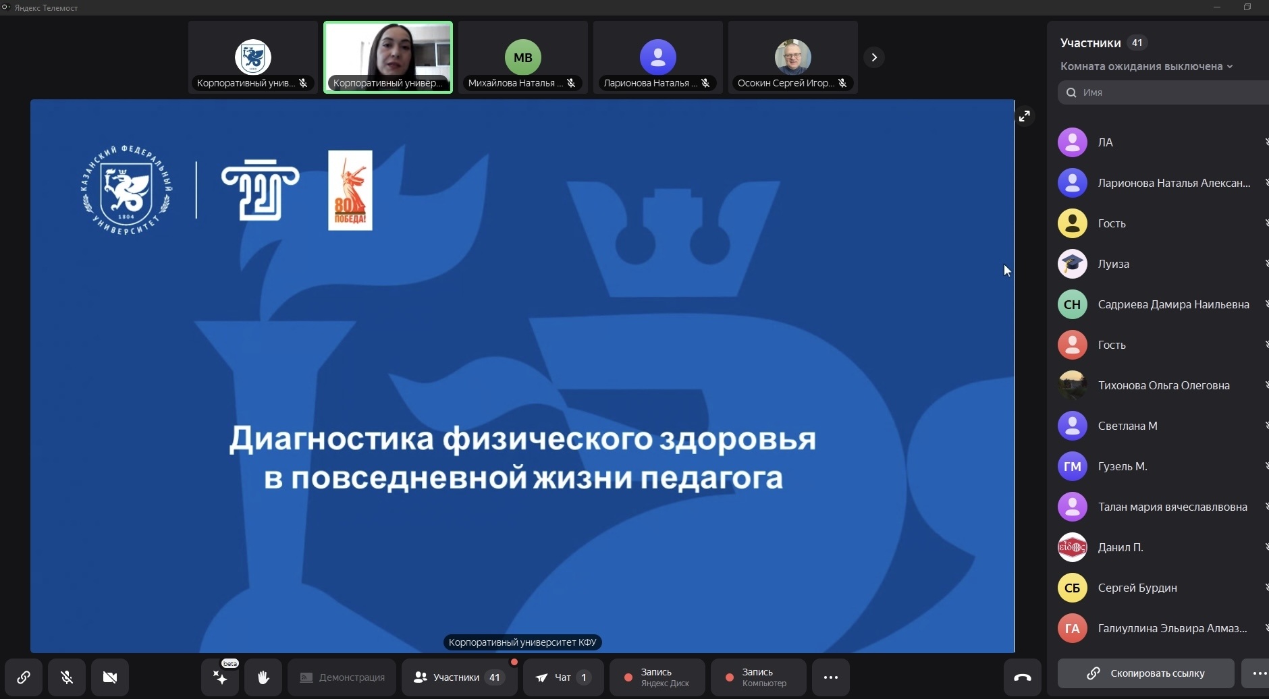Turn on the camera

pyautogui.click(x=110, y=677)
